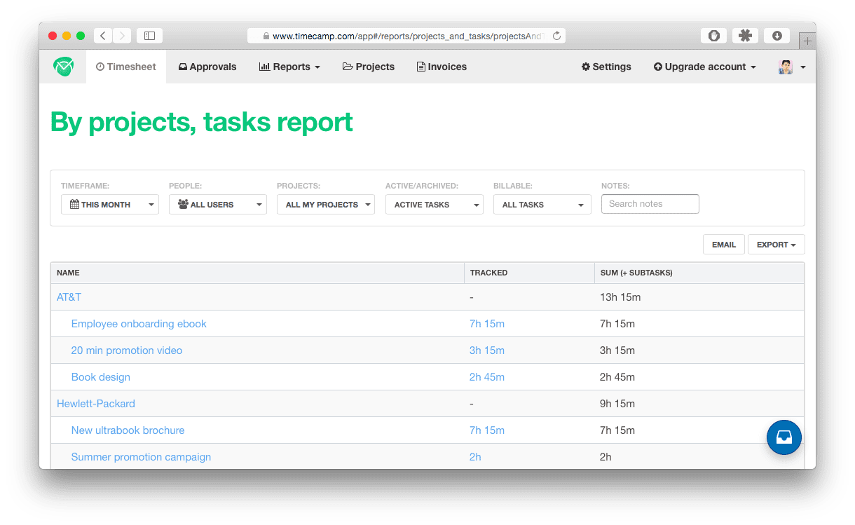Image resolution: width=855 pixels, height=525 pixels.
Task: Open the Approvals menu item
Action: tap(207, 66)
